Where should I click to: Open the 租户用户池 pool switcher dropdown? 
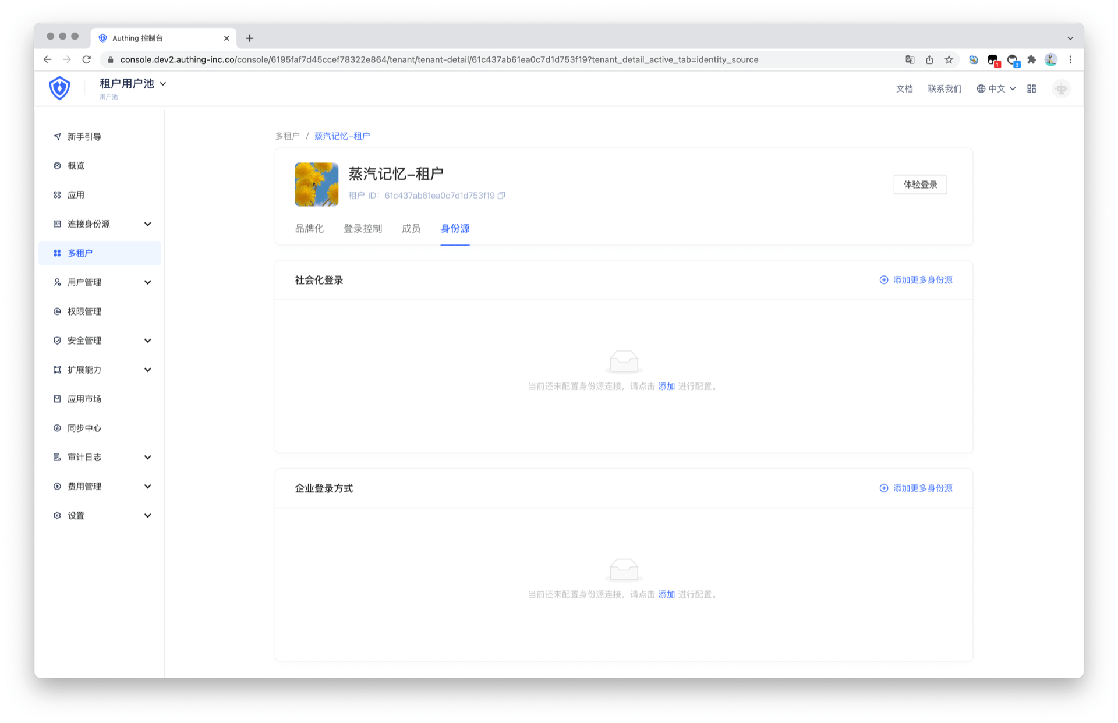coord(133,84)
